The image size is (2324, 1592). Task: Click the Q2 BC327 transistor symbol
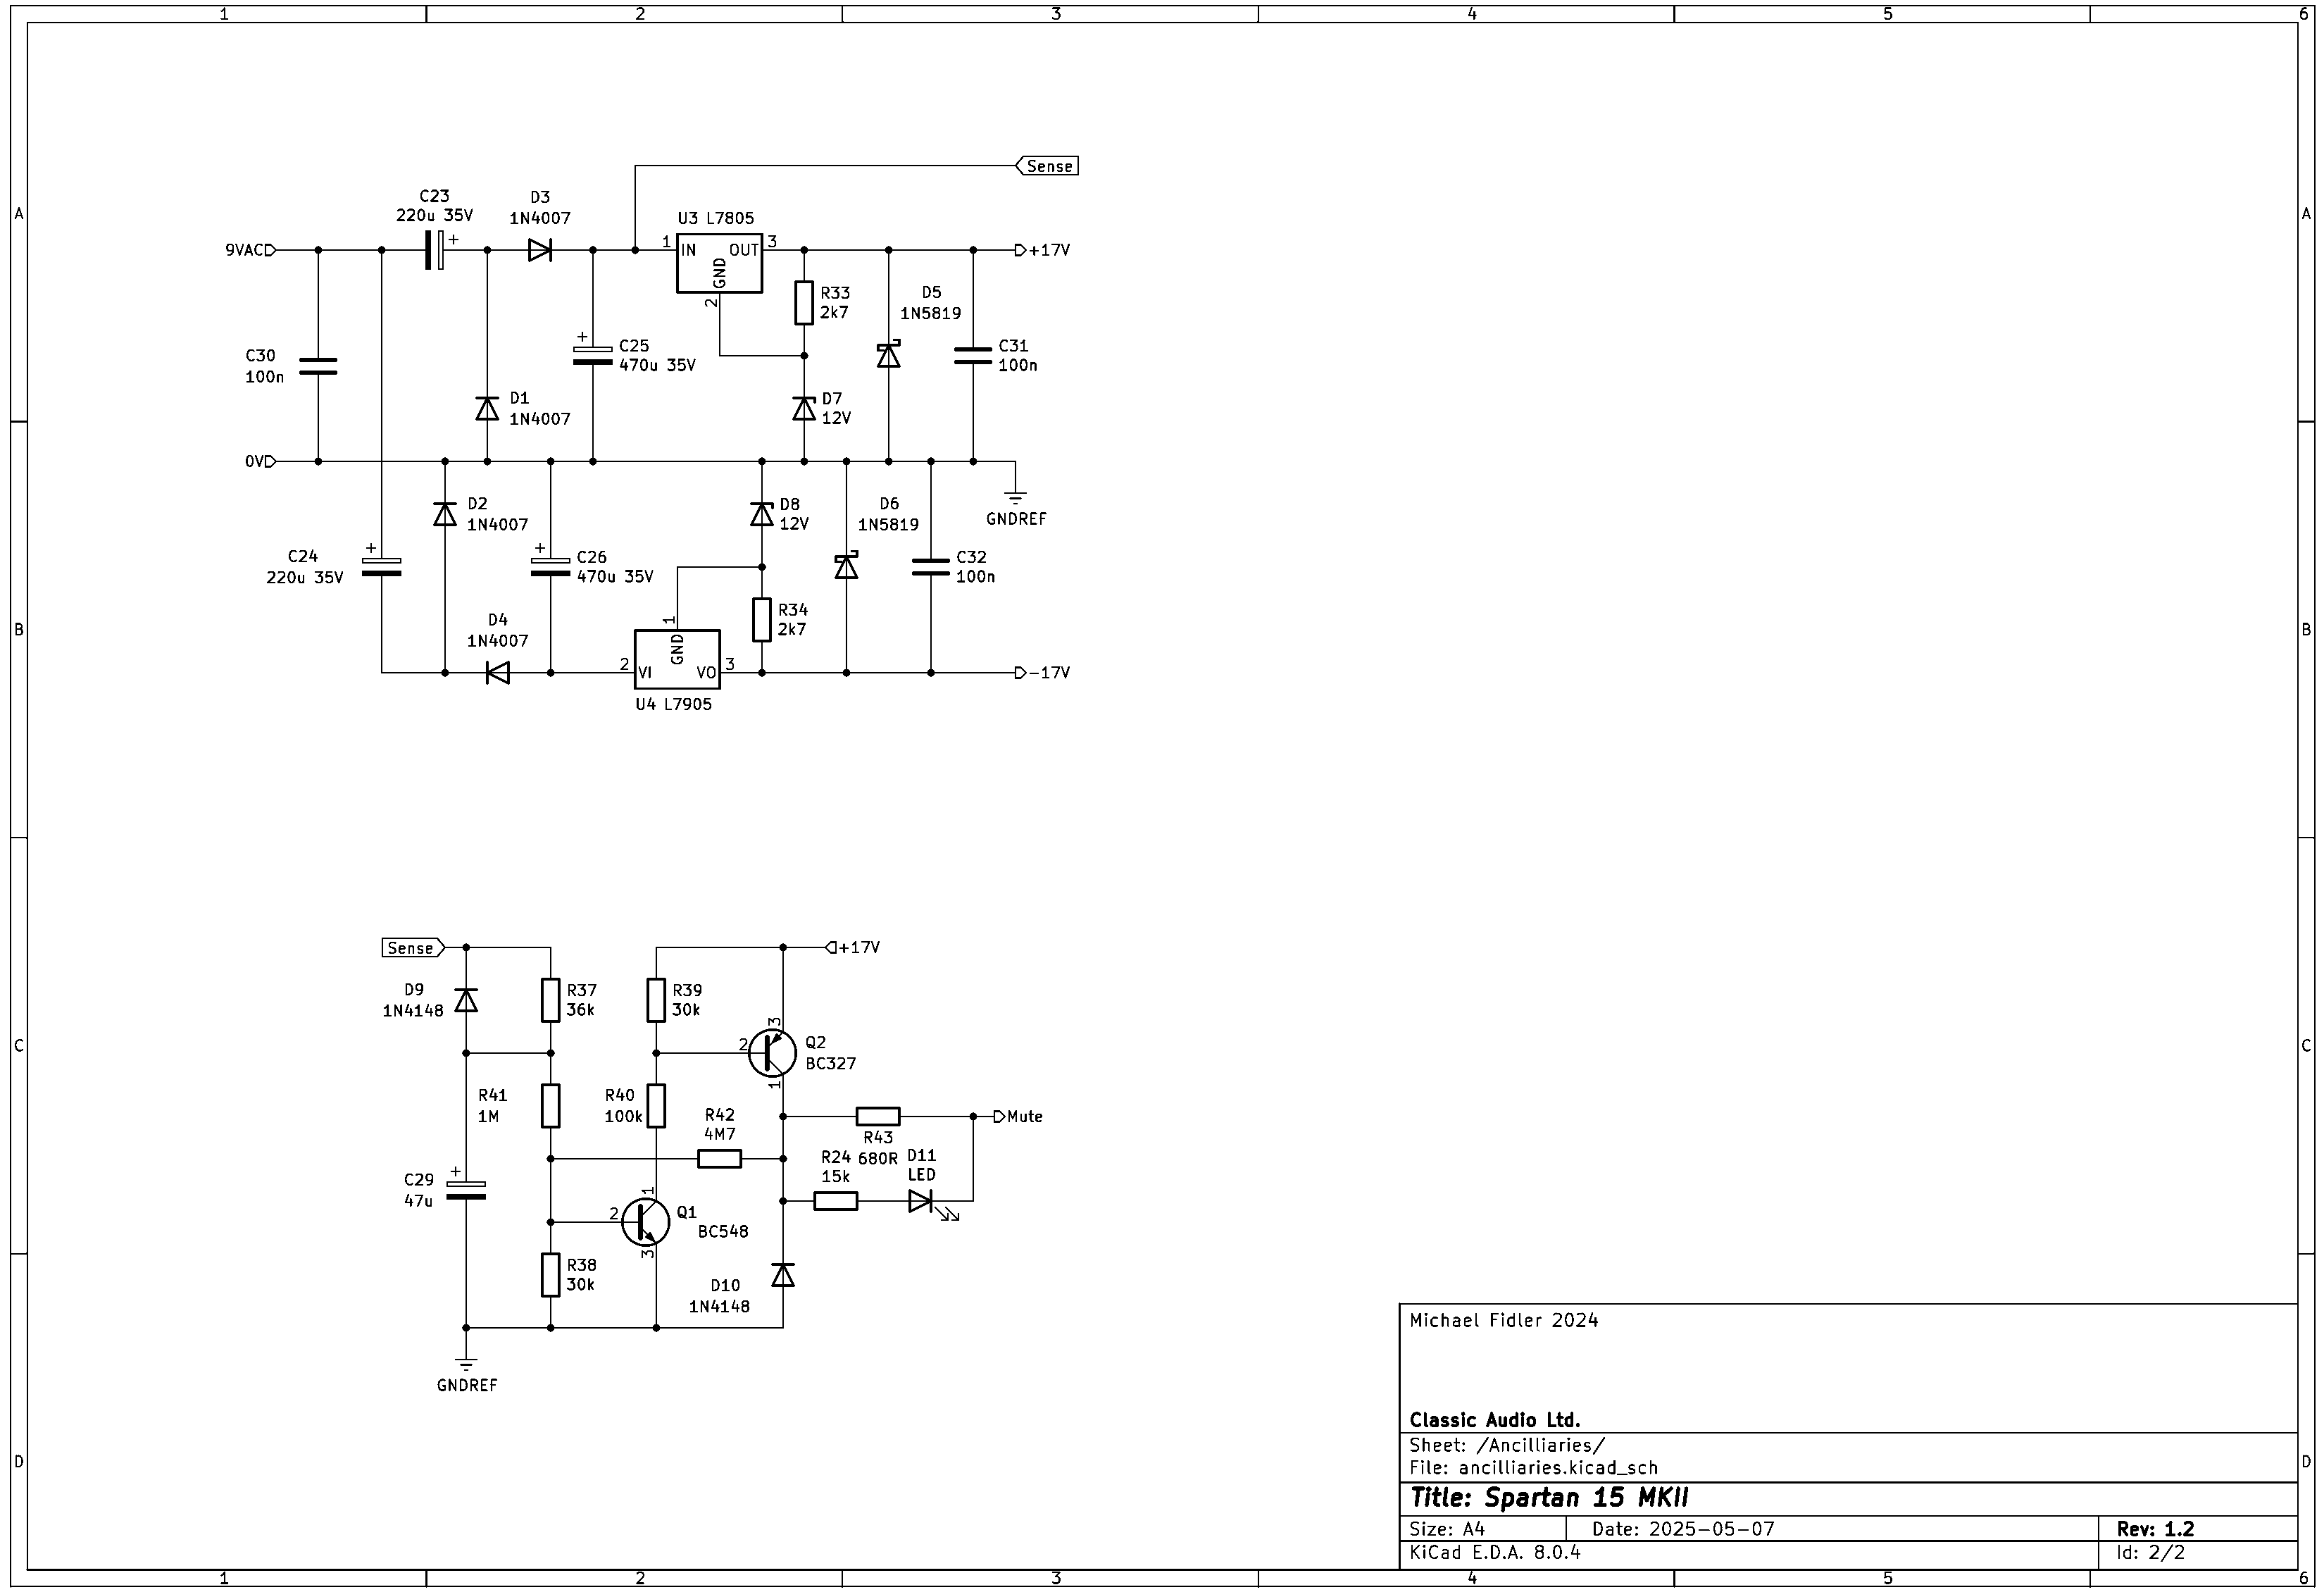tap(772, 1052)
